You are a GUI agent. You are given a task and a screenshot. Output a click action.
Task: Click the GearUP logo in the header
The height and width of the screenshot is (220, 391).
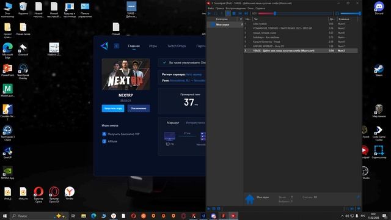tap(104, 46)
